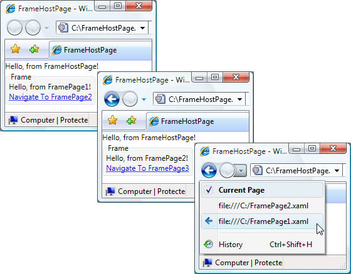Click Internet Explorer logo in middle window title bar
351x274 pixels.
[x=107, y=80]
